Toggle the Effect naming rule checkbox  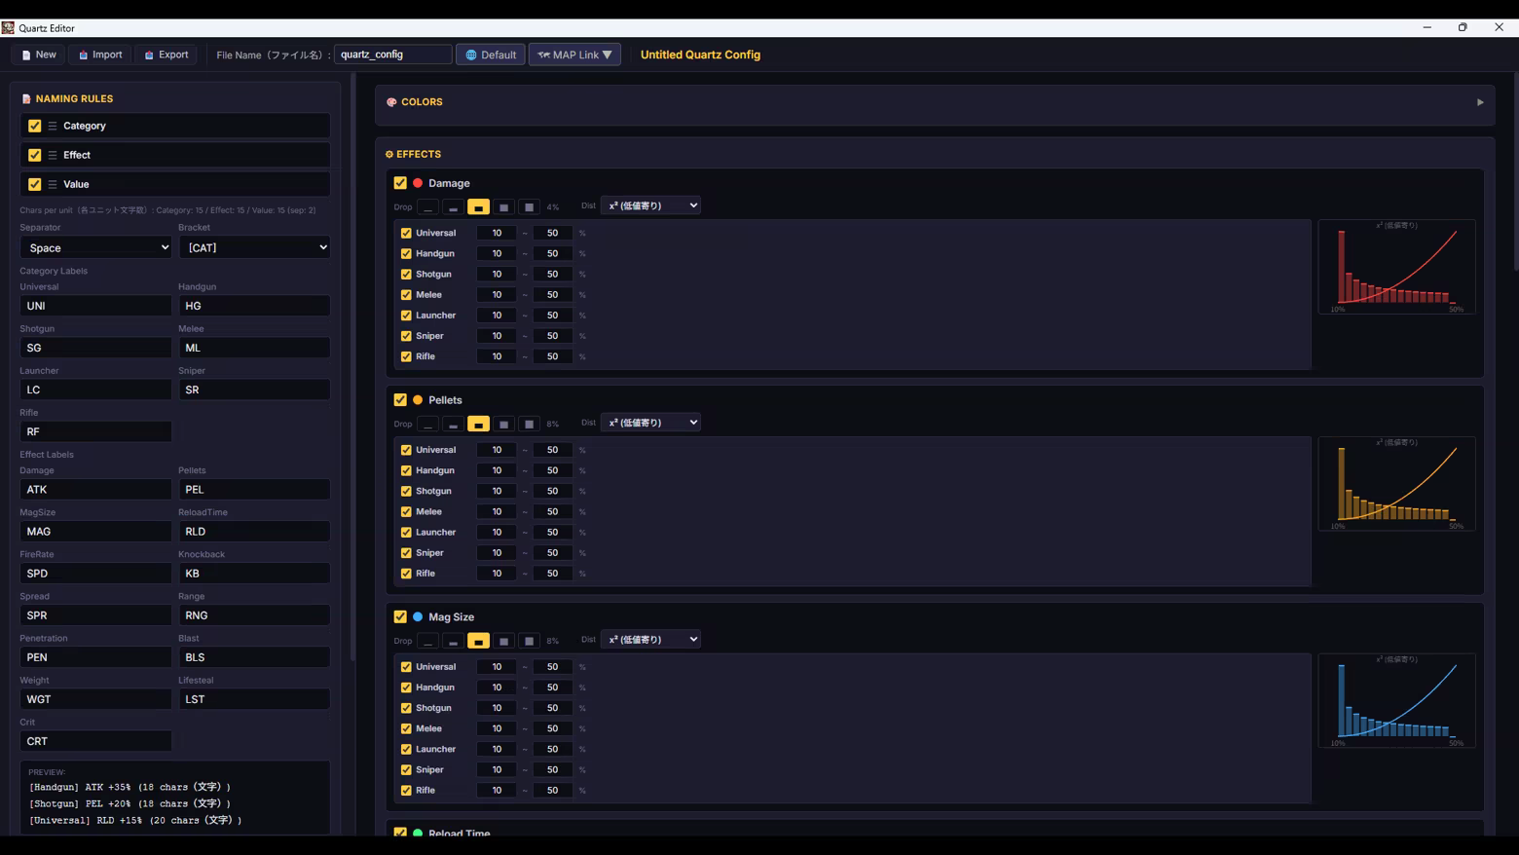click(x=35, y=155)
